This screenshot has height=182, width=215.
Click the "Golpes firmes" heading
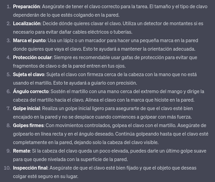[x=28, y=125]
